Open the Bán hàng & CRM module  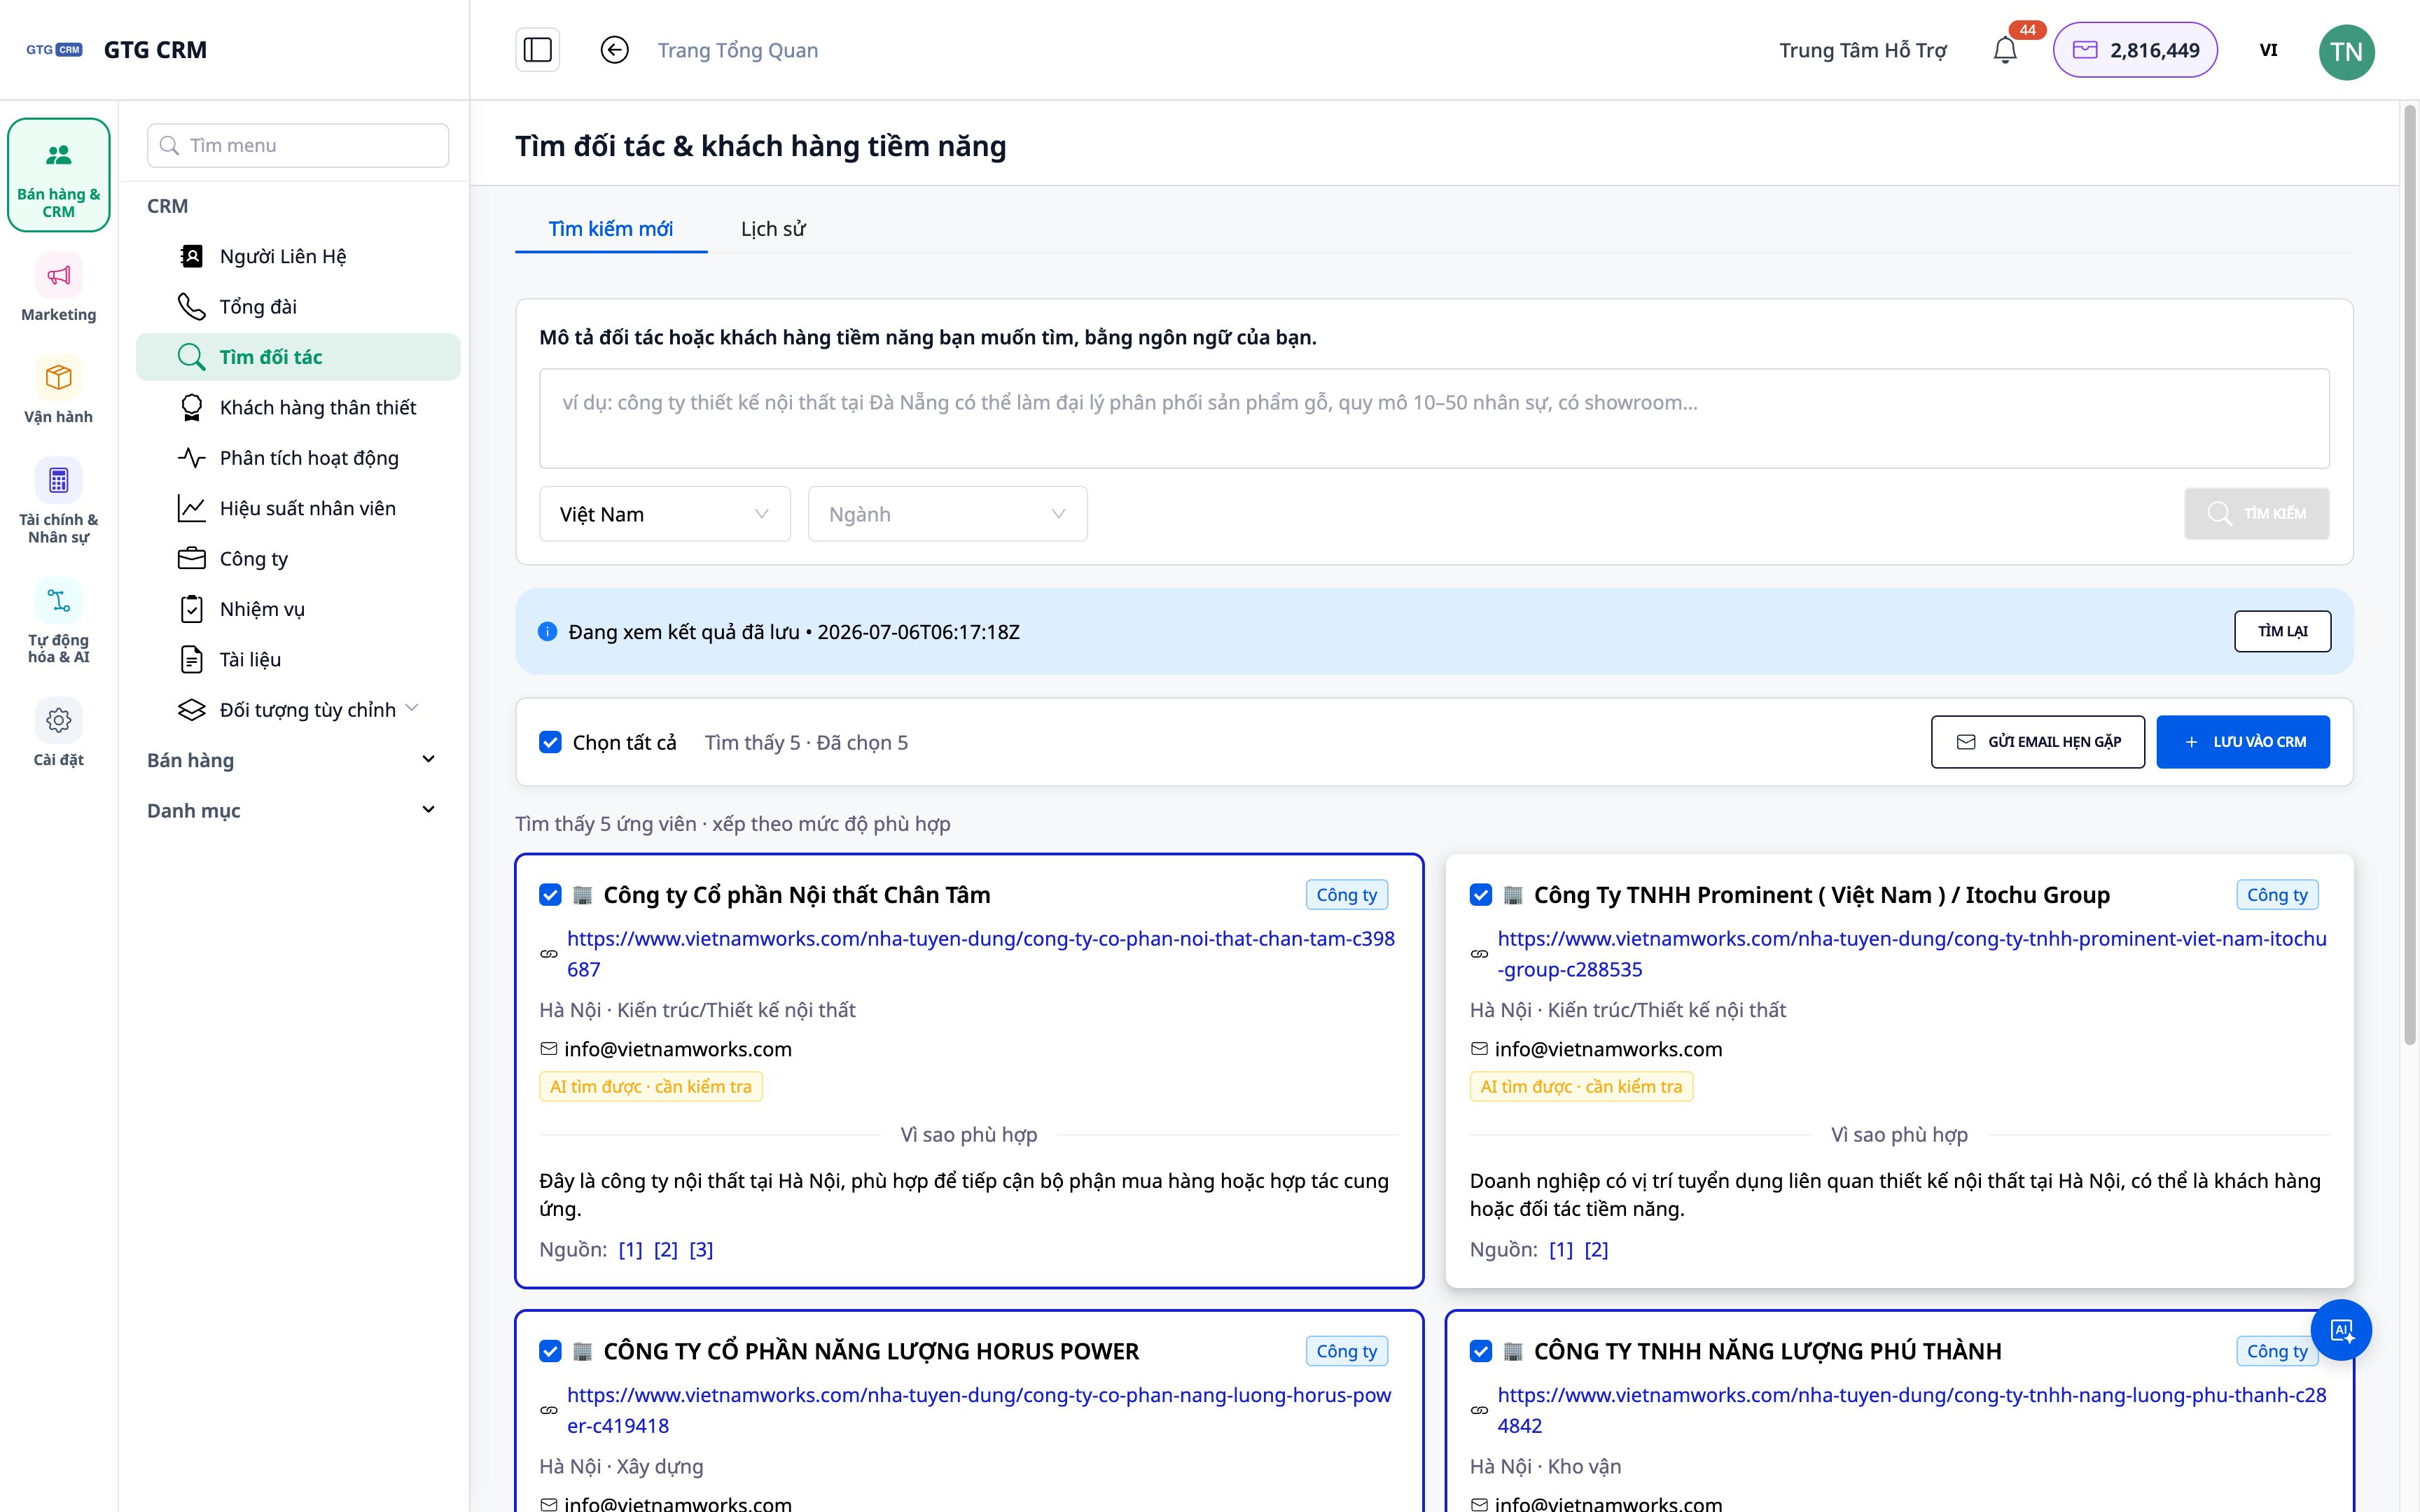tap(59, 175)
